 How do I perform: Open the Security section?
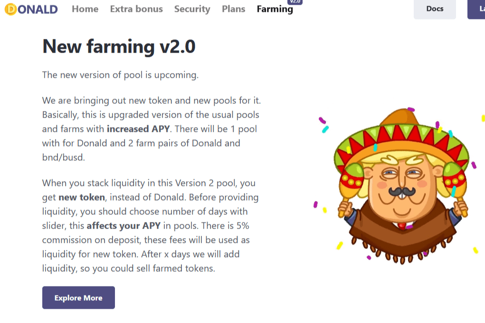pyautogui.click(x=192, y=9)
